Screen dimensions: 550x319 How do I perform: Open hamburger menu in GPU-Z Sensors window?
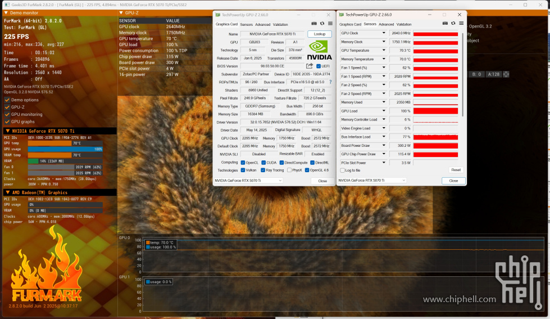pos(461,23)
